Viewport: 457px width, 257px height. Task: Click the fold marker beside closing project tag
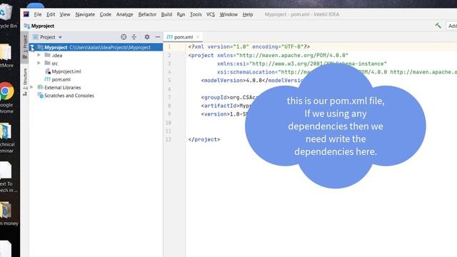pyautogui.click(x=186, y=140)
